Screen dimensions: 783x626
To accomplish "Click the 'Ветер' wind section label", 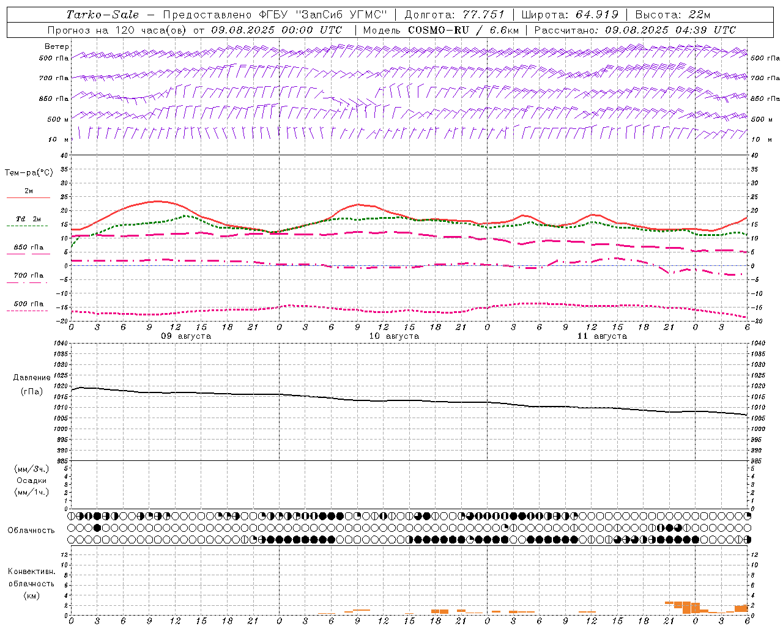I will click(57, 46).
